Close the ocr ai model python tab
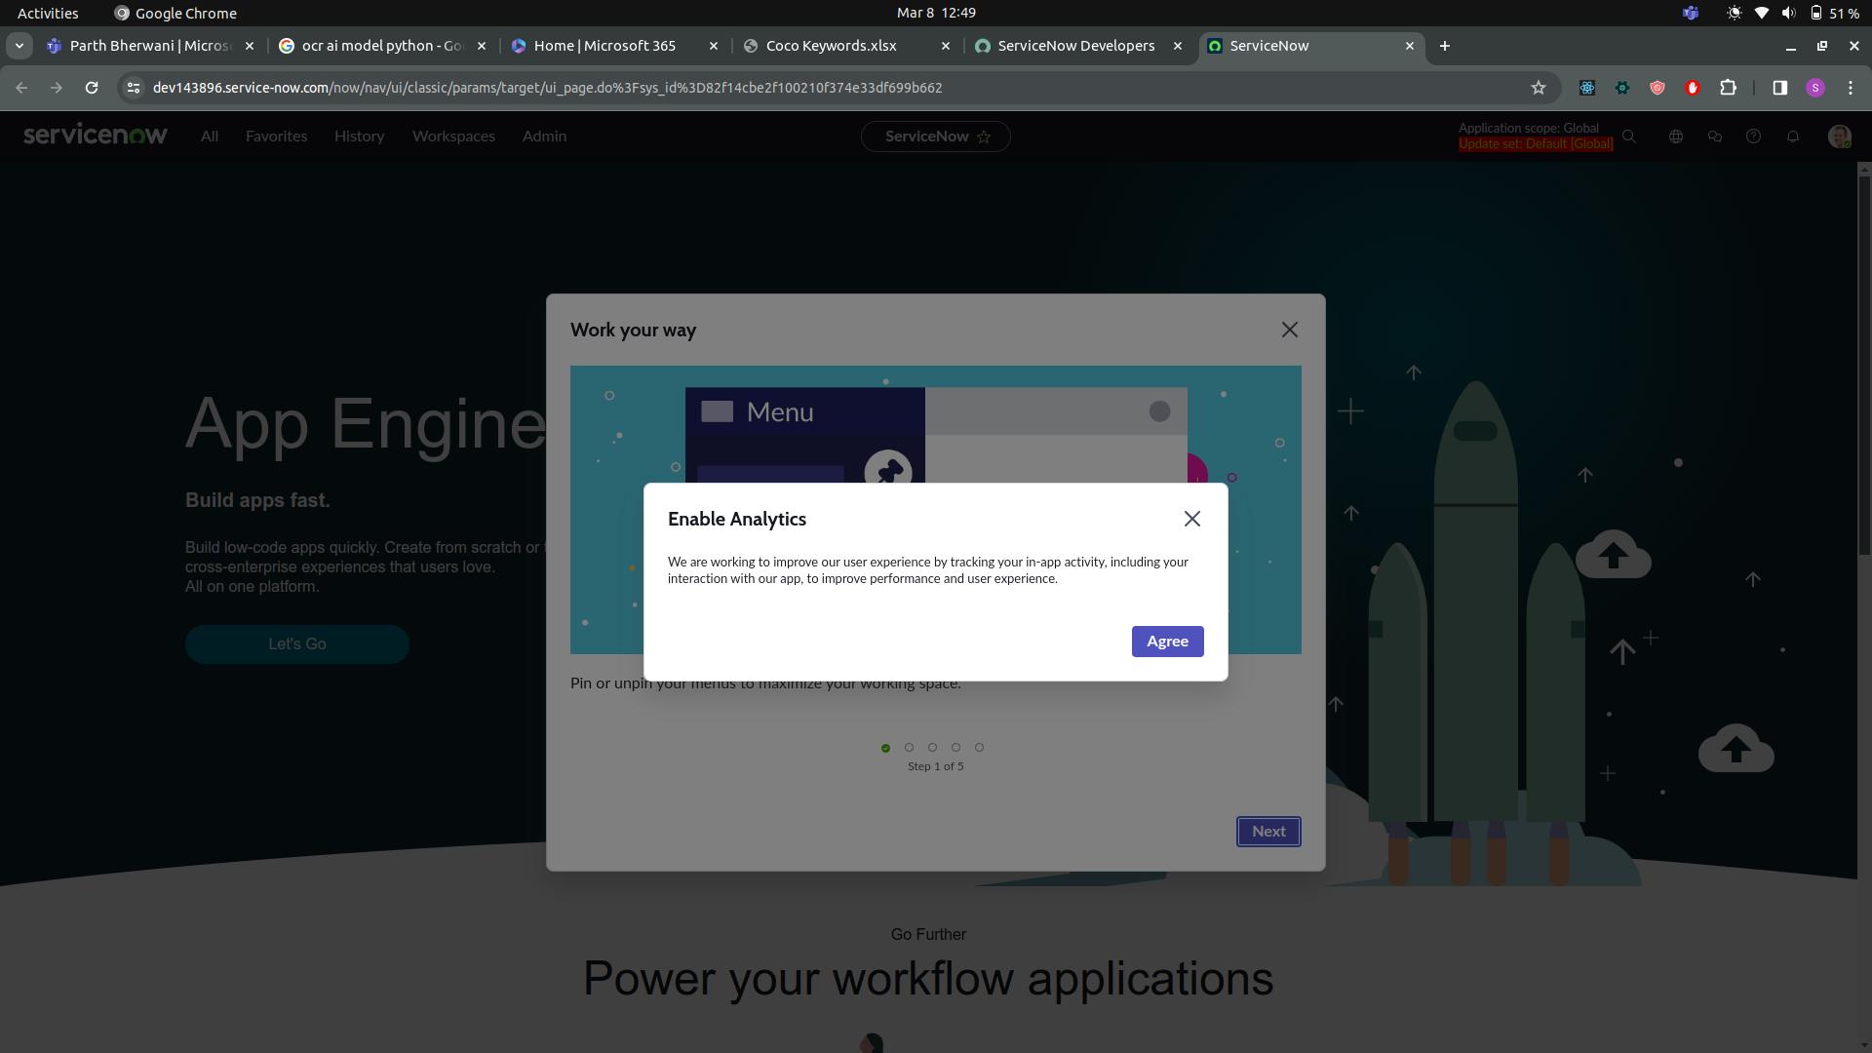The width and height of the screenshot is (1872, 1053). (482, 46)
